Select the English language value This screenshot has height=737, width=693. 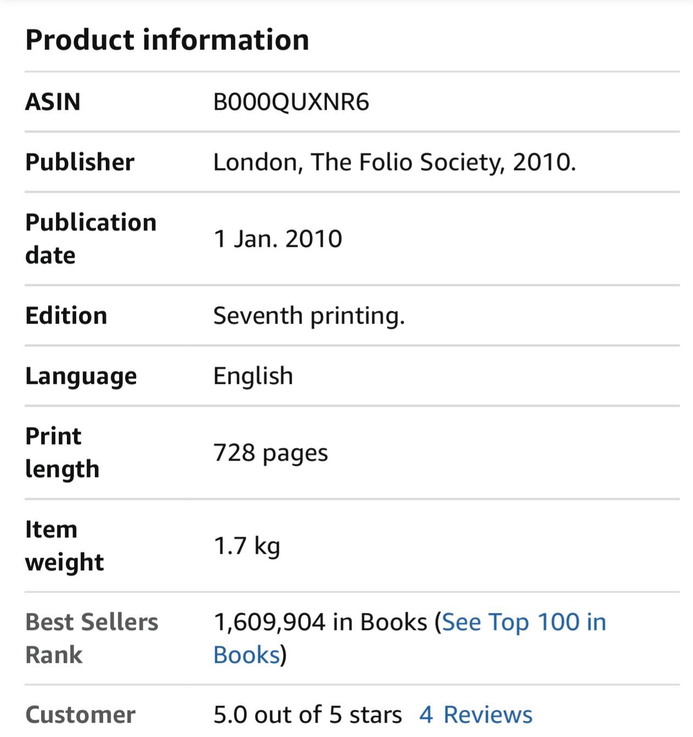(253, 376)
